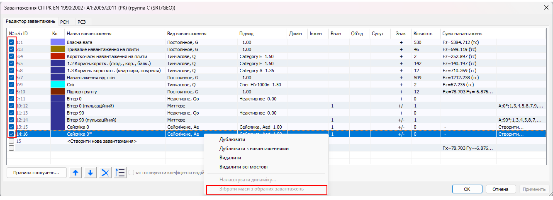Click the delete load case X icon

coord(105,173)
